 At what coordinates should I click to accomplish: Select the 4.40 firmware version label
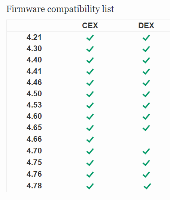(34, 60)
